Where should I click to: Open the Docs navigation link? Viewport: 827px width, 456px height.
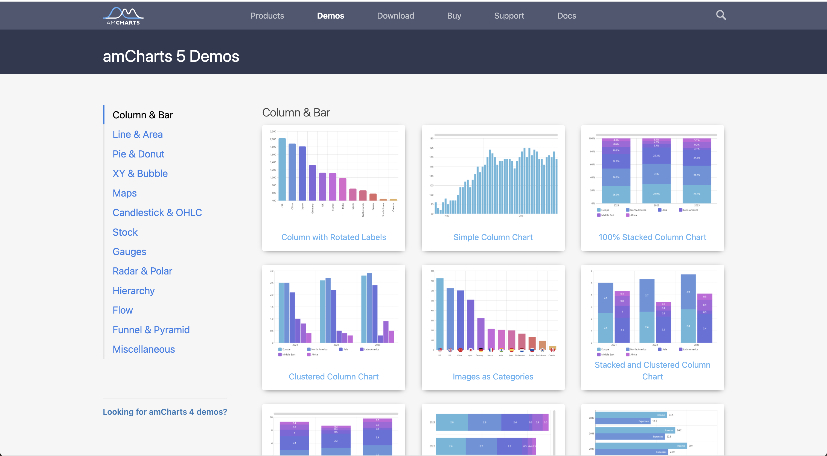click(566, 16)
